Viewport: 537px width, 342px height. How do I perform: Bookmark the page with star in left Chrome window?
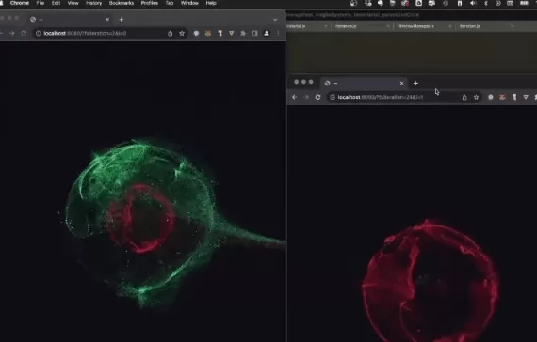click(182, 33)
